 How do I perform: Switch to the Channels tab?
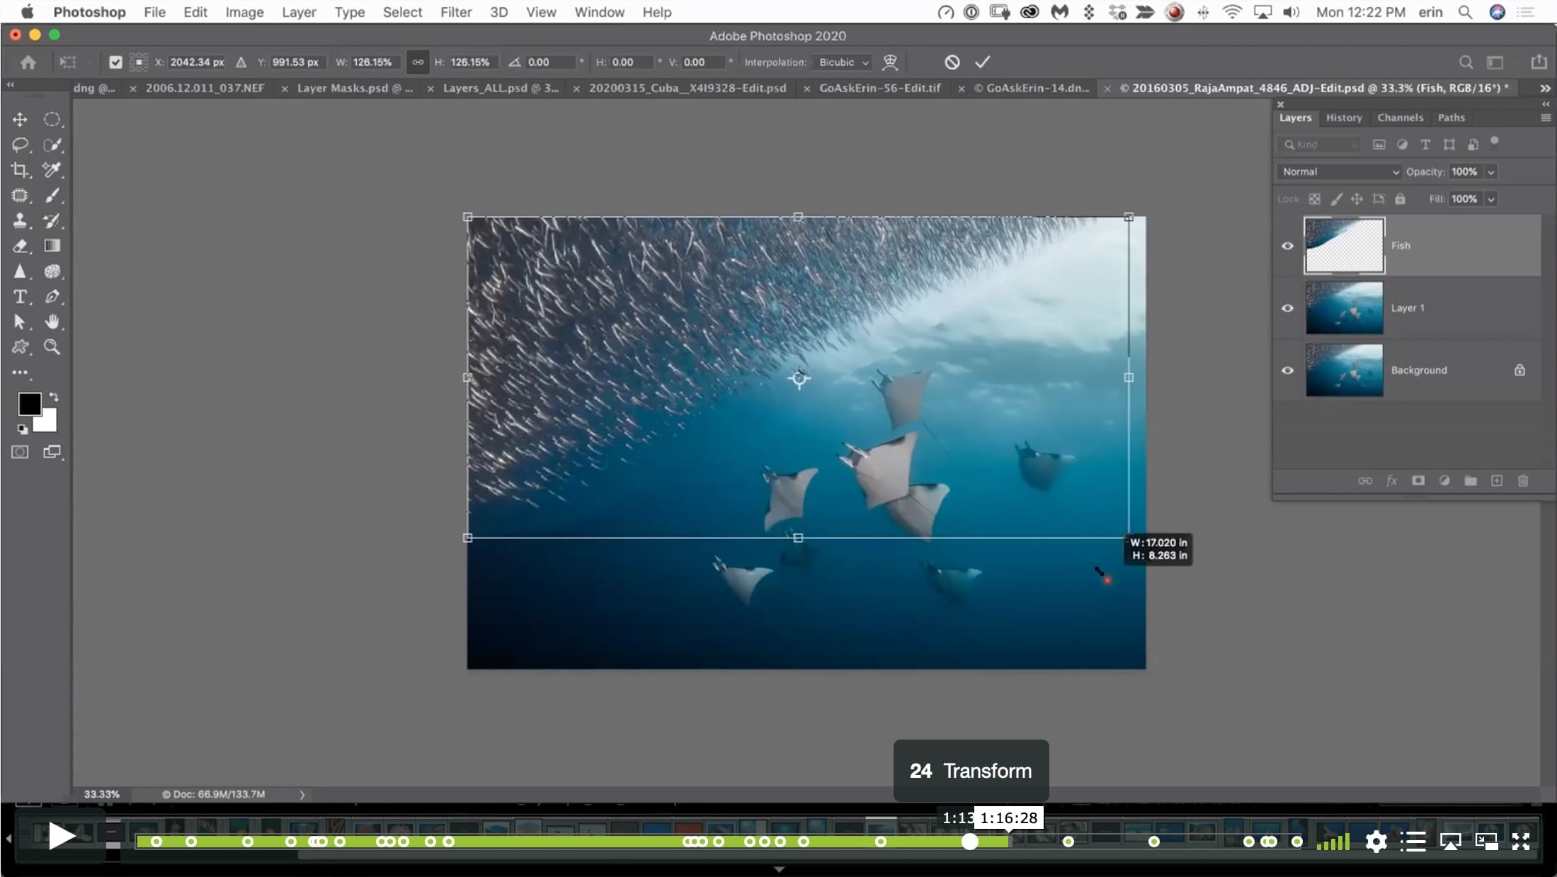(1400, 118)
